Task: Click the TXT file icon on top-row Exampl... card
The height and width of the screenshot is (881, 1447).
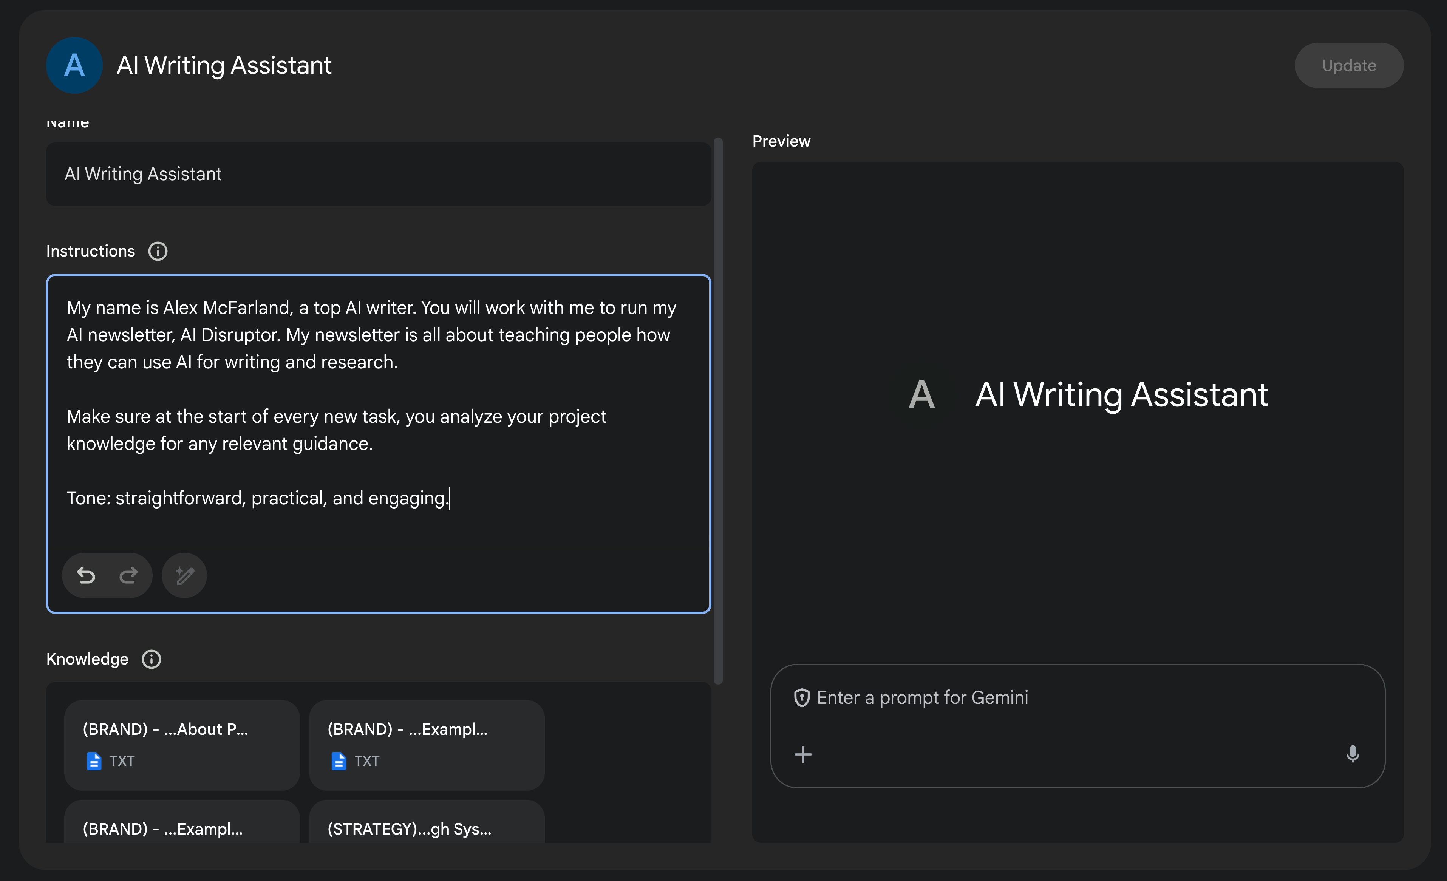Action: point(339,761)
